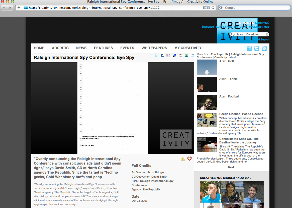Image resolution: width=292 pixels, height=208 pixels.
Task: Add a bookmark with the plus button
Action: tap(19, 8)
